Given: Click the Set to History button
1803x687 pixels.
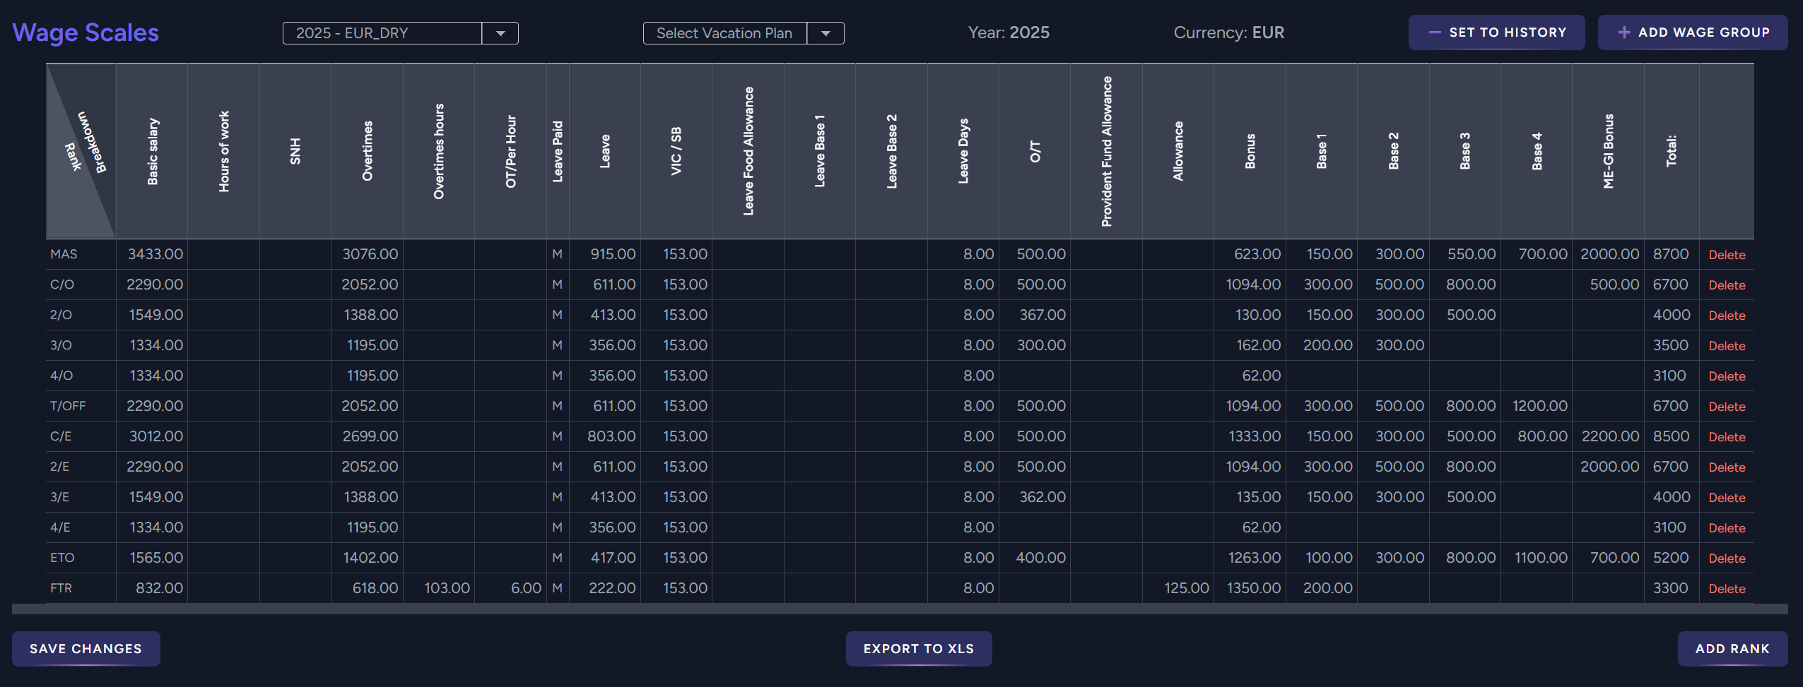Looking at the screenshot, I should click(x=1496, y=32).
